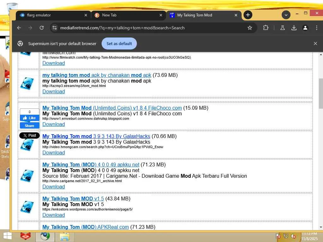Click the network tray icon

point(286,236)
